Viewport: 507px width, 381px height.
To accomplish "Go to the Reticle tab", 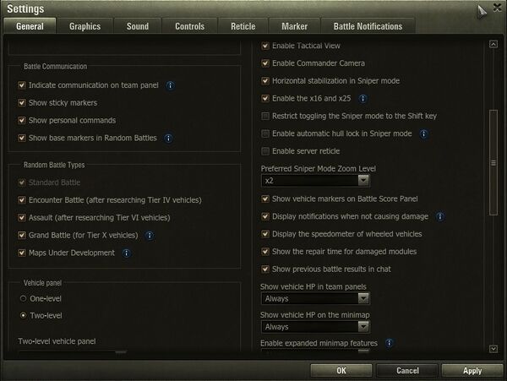I will coord(243,26).
